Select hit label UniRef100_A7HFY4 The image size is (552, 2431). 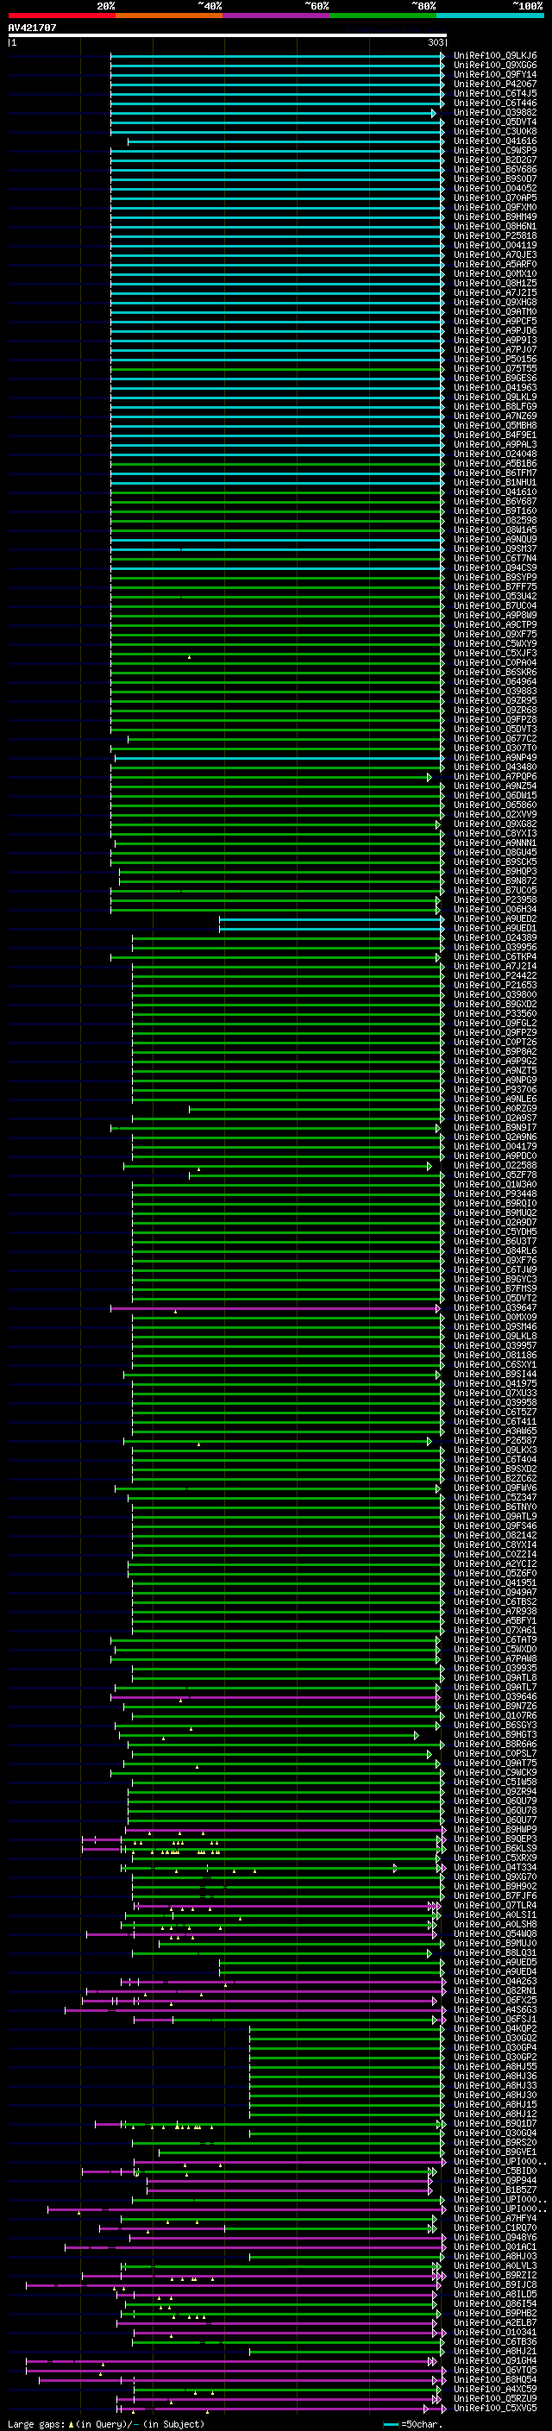point(495,2219)
